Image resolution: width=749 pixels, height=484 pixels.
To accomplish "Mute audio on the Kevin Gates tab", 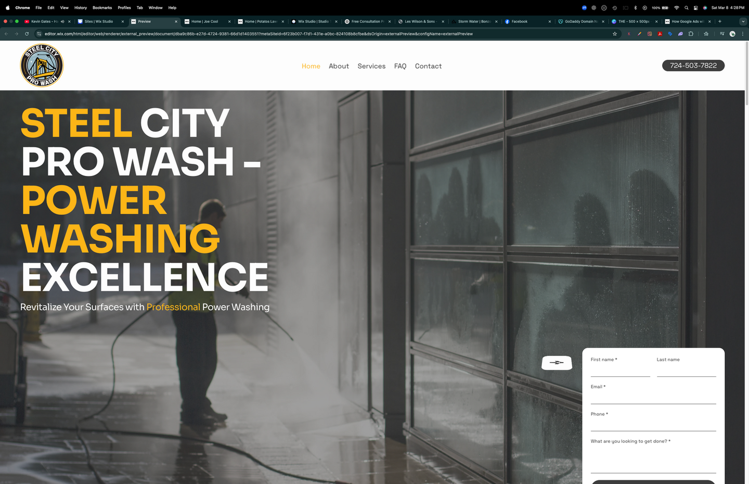I will [x=62, y=21].
